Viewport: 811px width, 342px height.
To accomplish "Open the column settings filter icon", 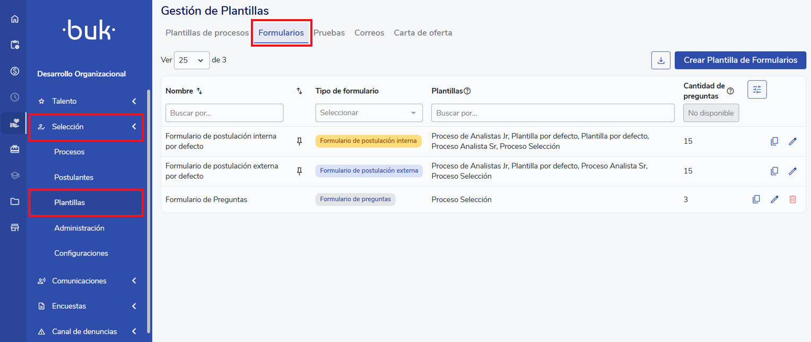I will (x=757, y=90).
